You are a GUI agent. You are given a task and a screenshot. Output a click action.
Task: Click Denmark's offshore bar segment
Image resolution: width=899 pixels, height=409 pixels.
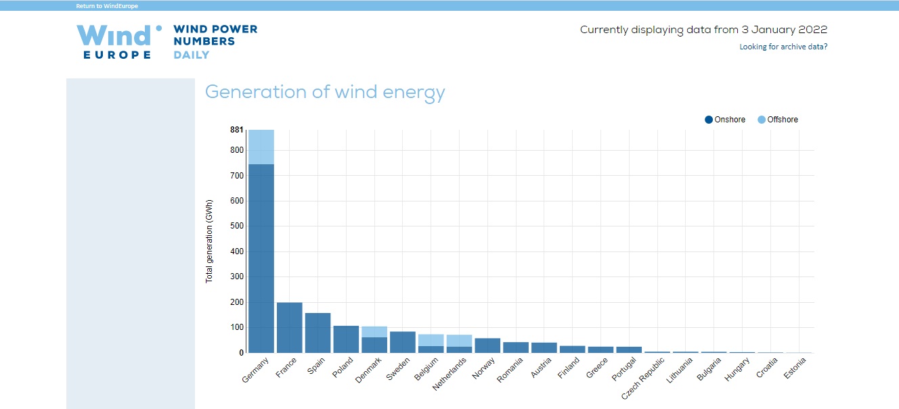[374, 332]
